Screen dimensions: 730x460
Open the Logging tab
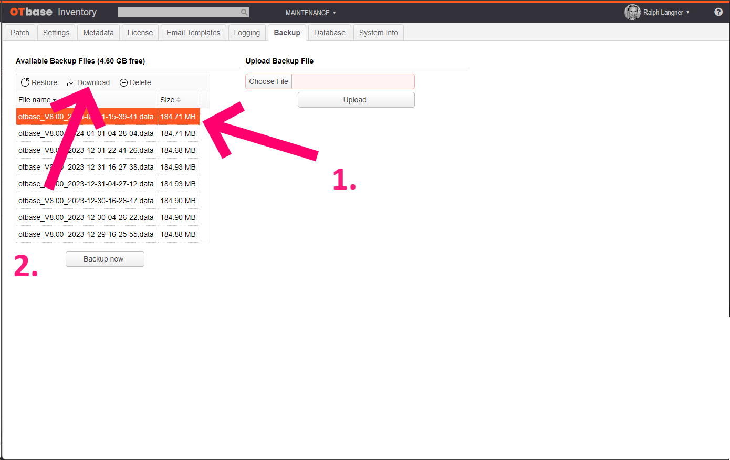(x=247, y=33)
